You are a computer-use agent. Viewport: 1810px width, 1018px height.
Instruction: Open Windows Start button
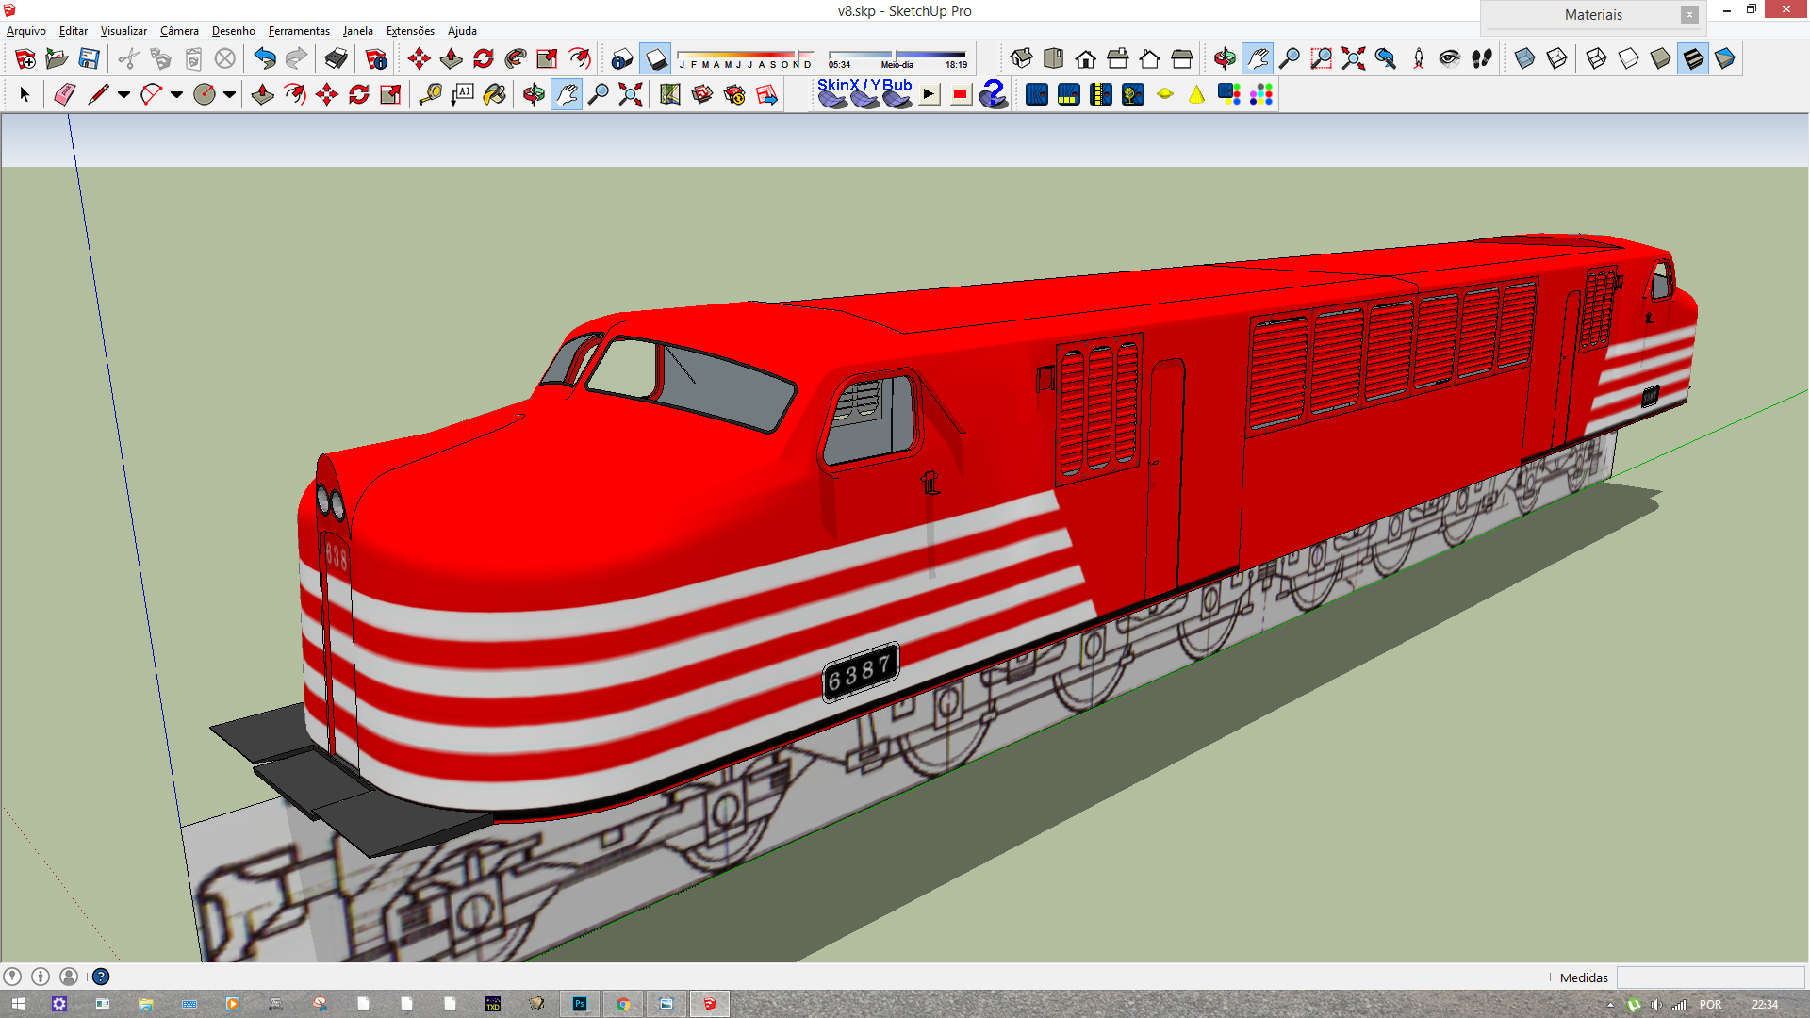pos(18,1004)
